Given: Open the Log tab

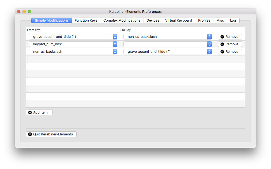Looking at the screenshot, I should click(x=233, y=20).
